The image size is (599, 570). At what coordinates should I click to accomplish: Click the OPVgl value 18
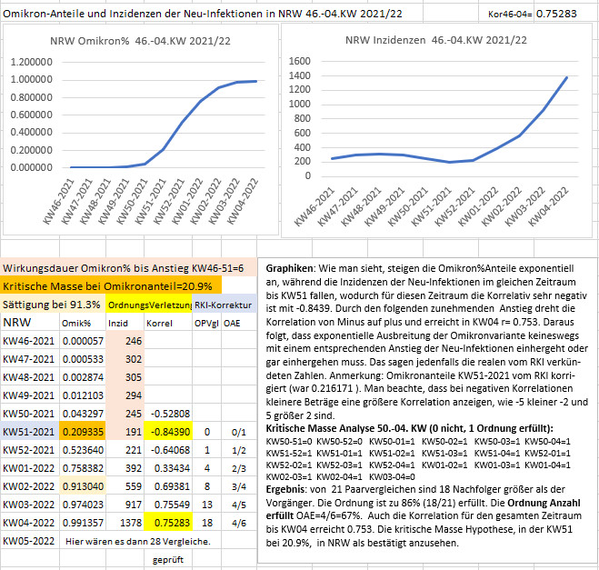(206, 523)
